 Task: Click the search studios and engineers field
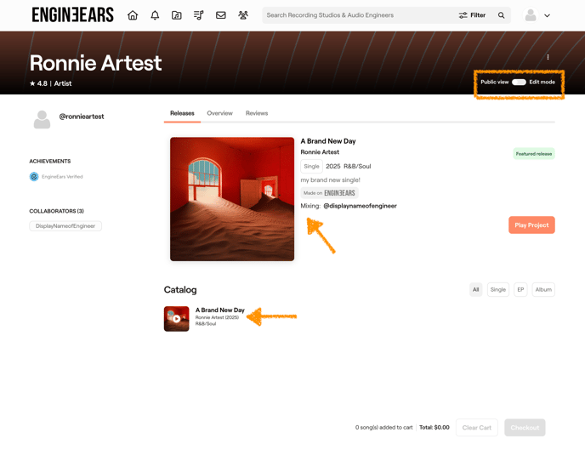pyautogui.click(x=357, y=15)
